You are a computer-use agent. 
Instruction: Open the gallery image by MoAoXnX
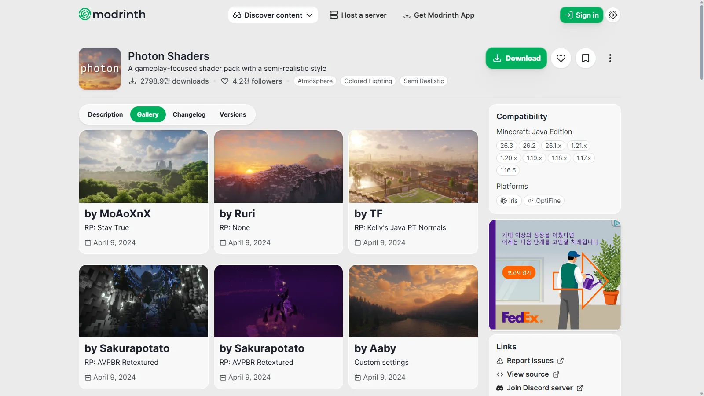pos(143,166)
